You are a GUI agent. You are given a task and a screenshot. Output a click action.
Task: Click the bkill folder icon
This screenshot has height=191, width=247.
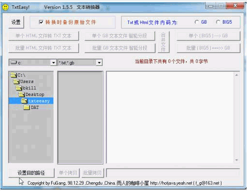pos(19,88)
